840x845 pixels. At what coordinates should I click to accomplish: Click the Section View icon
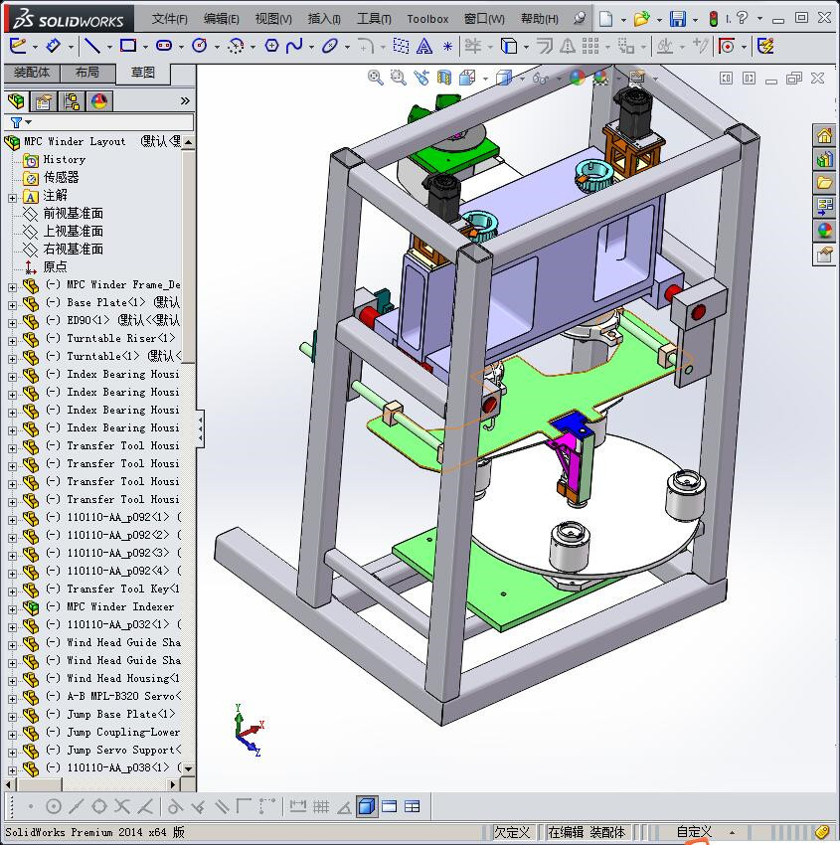click(444, 79)
